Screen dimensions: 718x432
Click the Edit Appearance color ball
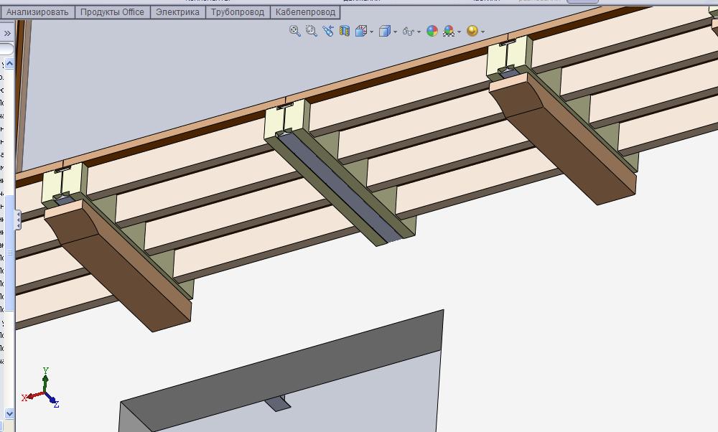pos(432,31)
